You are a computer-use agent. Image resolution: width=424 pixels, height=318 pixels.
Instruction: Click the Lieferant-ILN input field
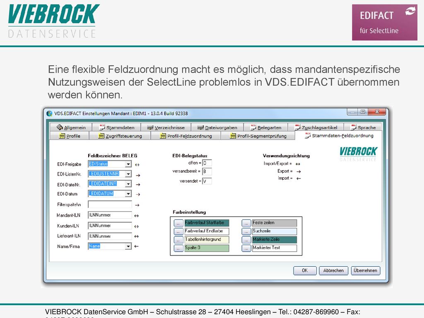pos(110,236)
